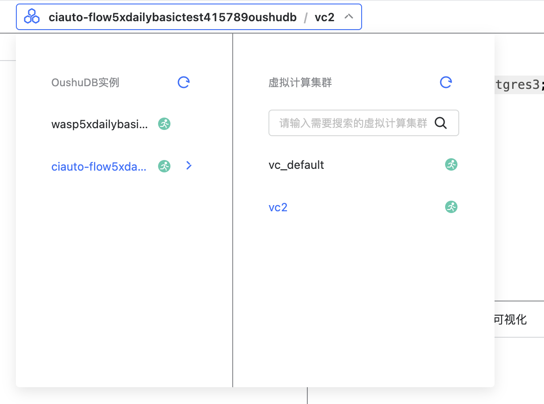
Task: Select the wasp5xdailybasi... instance
Action: 100,124
